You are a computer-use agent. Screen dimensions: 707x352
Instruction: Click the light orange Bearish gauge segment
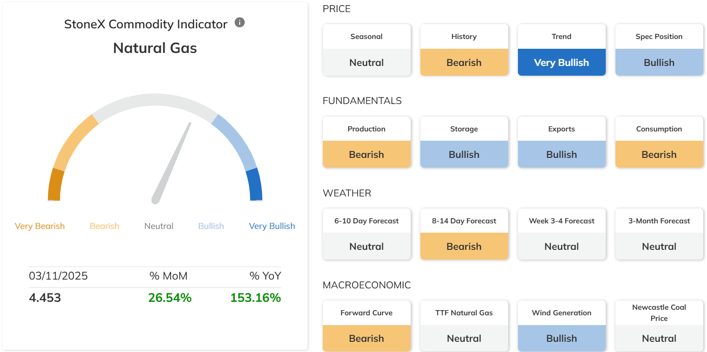click(x=73, y=141)
